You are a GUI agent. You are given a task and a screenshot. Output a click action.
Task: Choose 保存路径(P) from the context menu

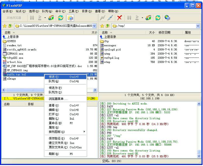coord(65,138)
